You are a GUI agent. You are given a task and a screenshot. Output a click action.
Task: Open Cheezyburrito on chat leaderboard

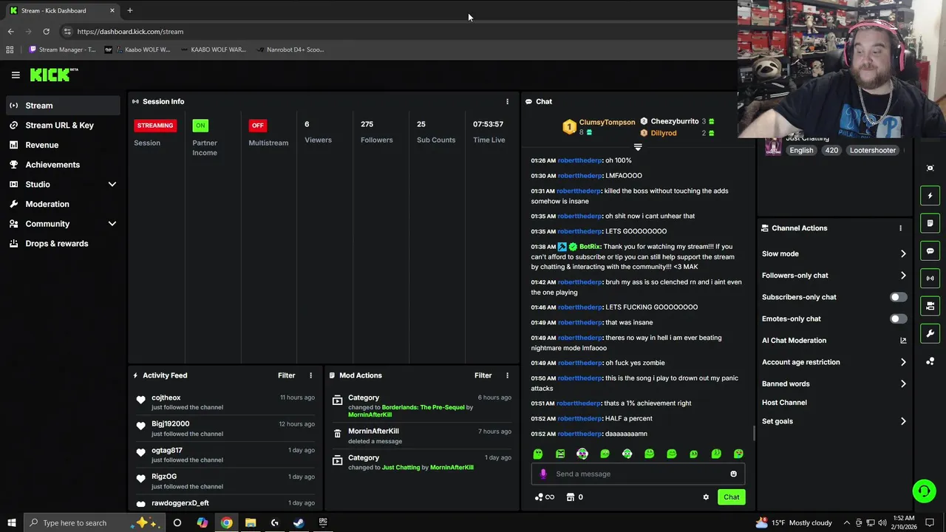[675, 121]
